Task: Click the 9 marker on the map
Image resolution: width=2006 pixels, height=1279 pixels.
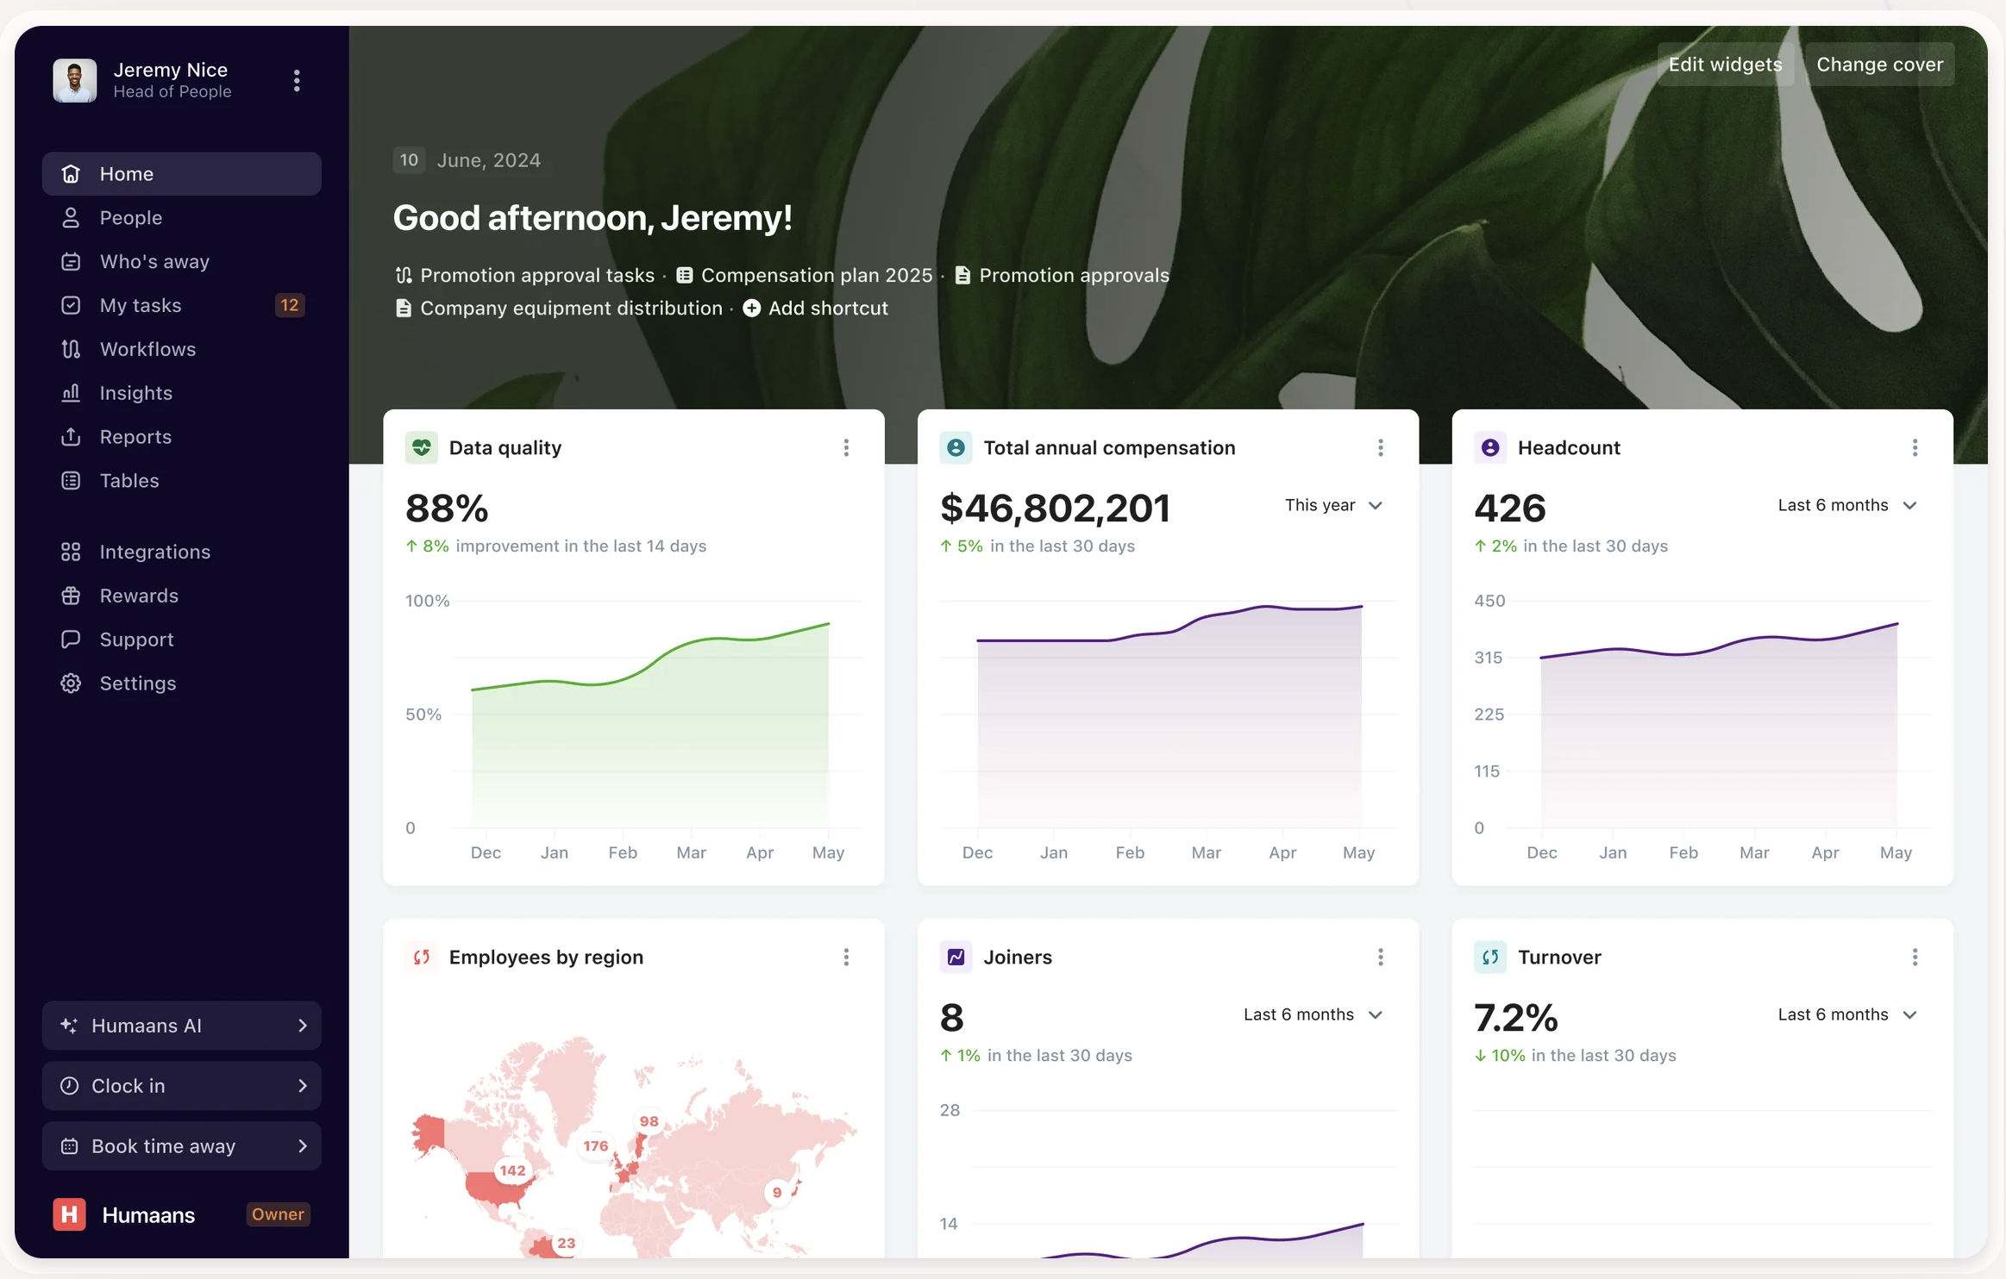Action: click(777, 1193)
